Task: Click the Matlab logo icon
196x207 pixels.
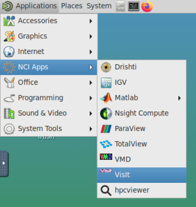Action: (x=106, y=98)
